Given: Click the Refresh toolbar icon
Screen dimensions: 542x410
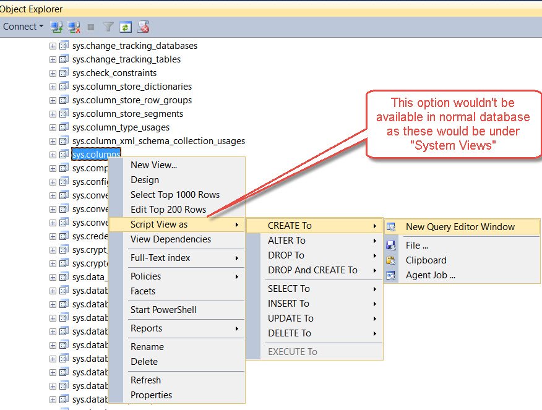Looking at the screenshot, I should [x=126, y=27].
